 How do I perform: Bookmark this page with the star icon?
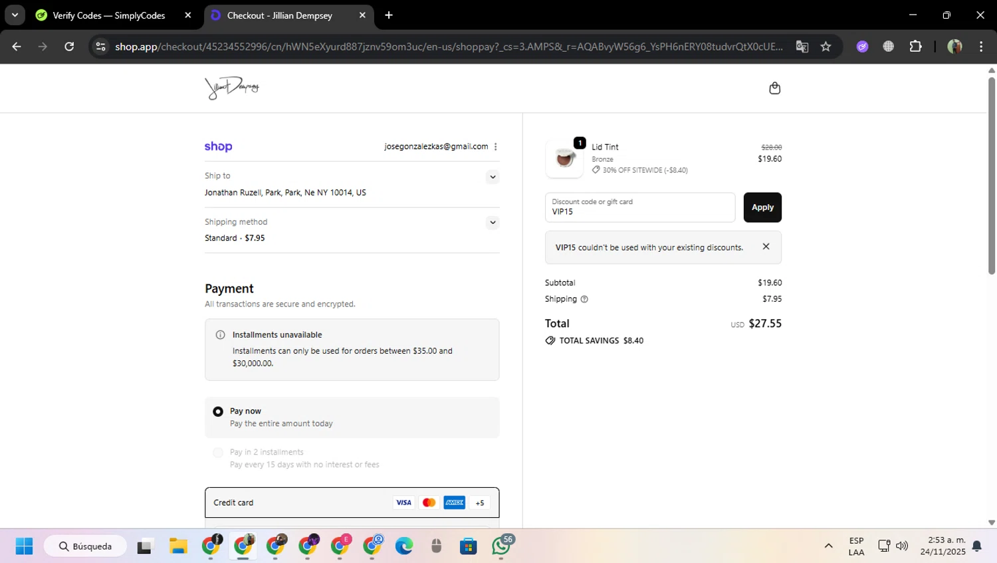click(x=826, y=47)
